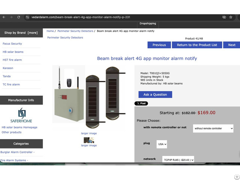Open the Dropshipping menu item

tap(148, 24)
